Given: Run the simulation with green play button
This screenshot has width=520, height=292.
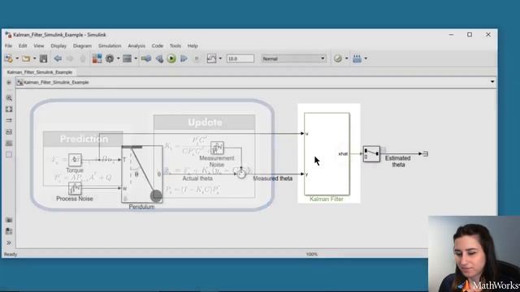Looking at the screenshot, I should pyautogui.click(x=171, y=58).
